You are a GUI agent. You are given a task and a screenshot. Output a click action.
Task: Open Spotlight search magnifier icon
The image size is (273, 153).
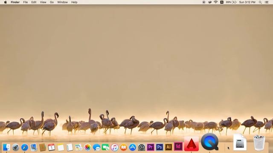[x=260, y=2]
